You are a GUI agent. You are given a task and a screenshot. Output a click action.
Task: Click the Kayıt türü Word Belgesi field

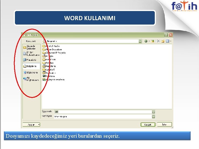pos(103,116)
